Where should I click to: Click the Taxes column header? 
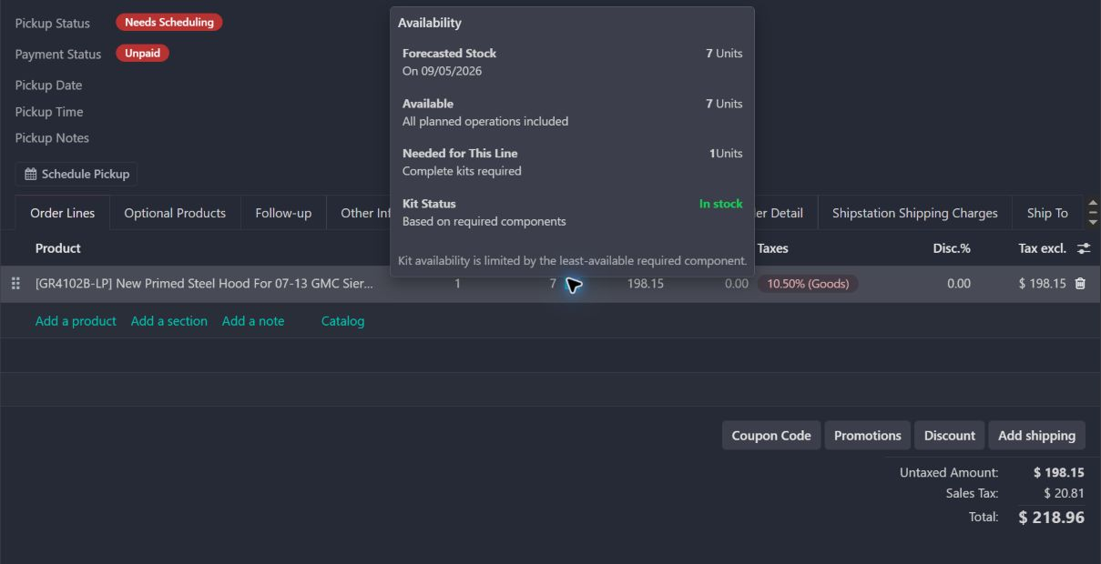click(x=773, y=248)
